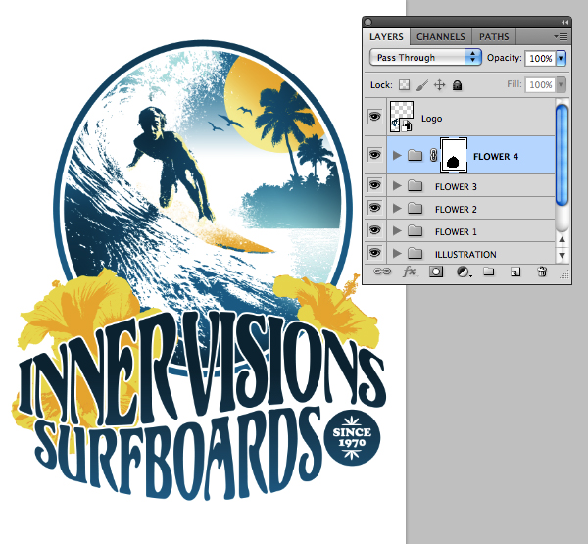Hide the FLOWER 4 group
This screenshot has height=544, width=588.
click(x=374, y=155)
